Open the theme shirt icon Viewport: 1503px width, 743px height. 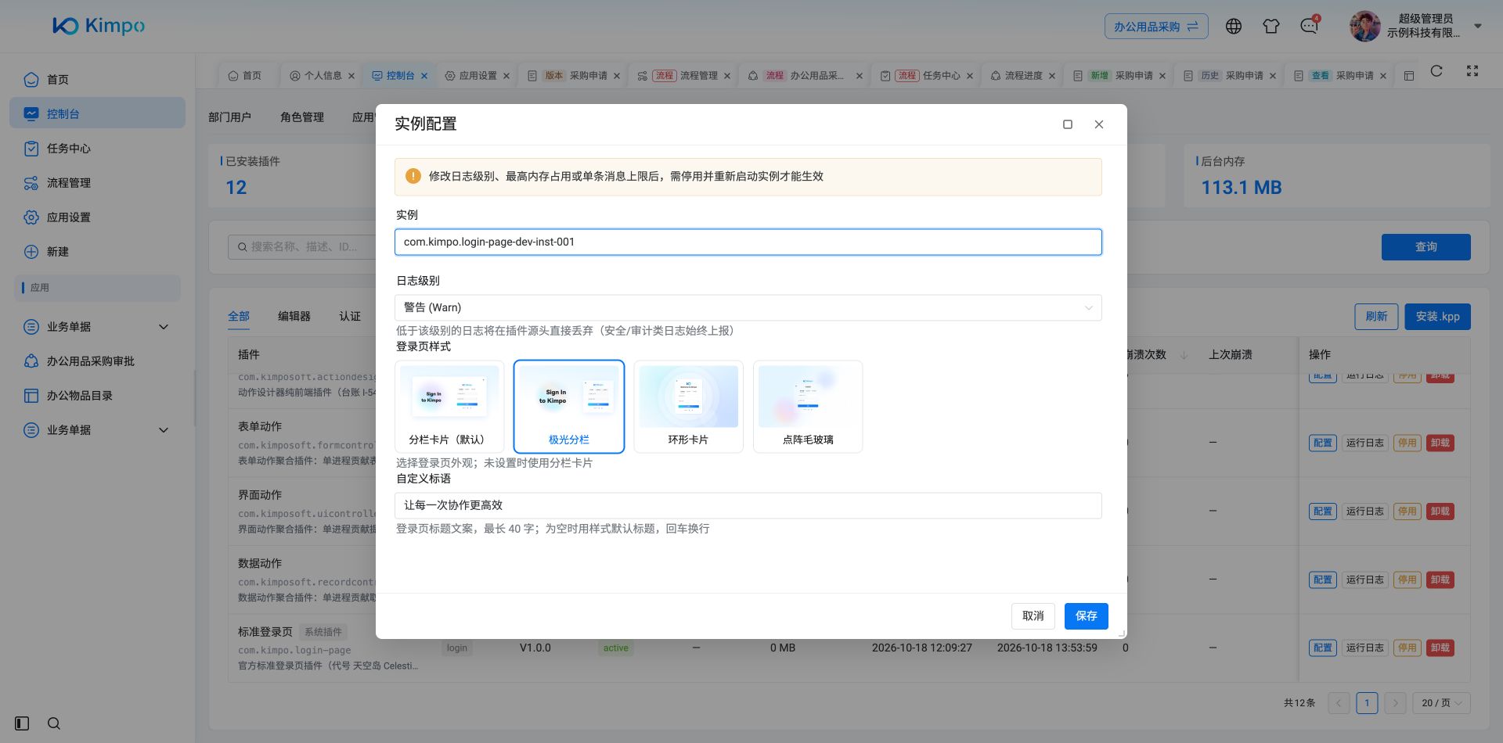tap(1271, 27)
